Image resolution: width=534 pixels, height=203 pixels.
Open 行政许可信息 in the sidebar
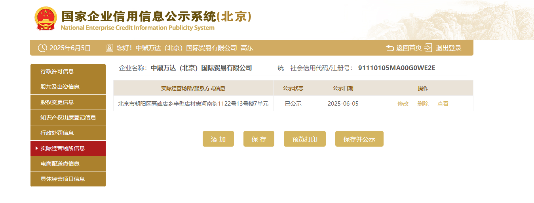click(x=68, y=71)
